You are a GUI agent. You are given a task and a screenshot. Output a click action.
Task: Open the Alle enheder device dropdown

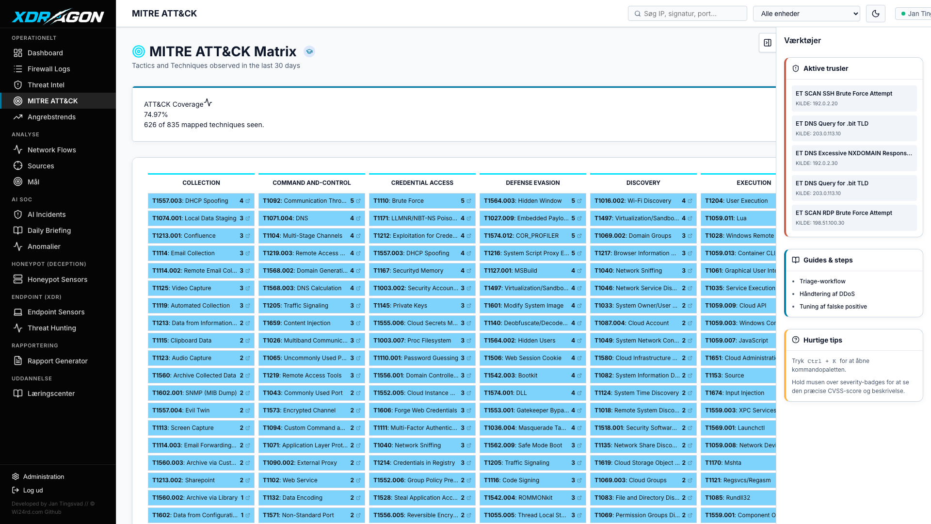click(x=806, y=14)
